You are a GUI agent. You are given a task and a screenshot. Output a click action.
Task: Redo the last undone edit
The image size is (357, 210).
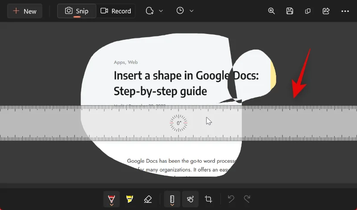pos(247,199)
